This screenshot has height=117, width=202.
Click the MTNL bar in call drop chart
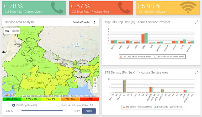tap(144, 38)
